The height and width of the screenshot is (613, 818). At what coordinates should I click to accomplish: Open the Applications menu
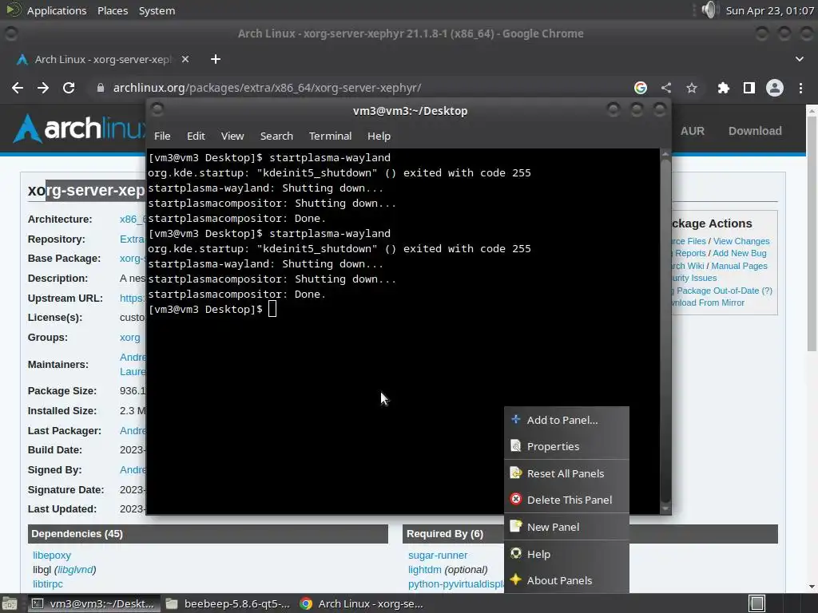click(57, 10)
